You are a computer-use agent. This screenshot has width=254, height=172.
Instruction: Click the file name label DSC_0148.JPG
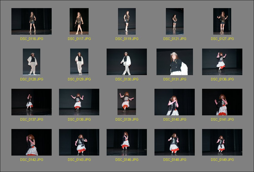point(175,160)
